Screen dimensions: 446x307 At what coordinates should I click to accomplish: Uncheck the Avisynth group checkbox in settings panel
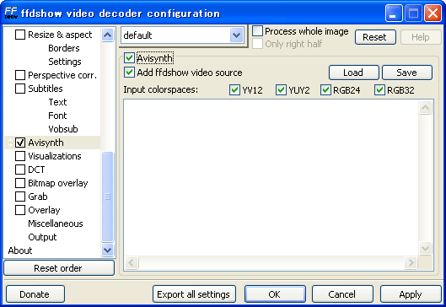[x=129, y=58]
